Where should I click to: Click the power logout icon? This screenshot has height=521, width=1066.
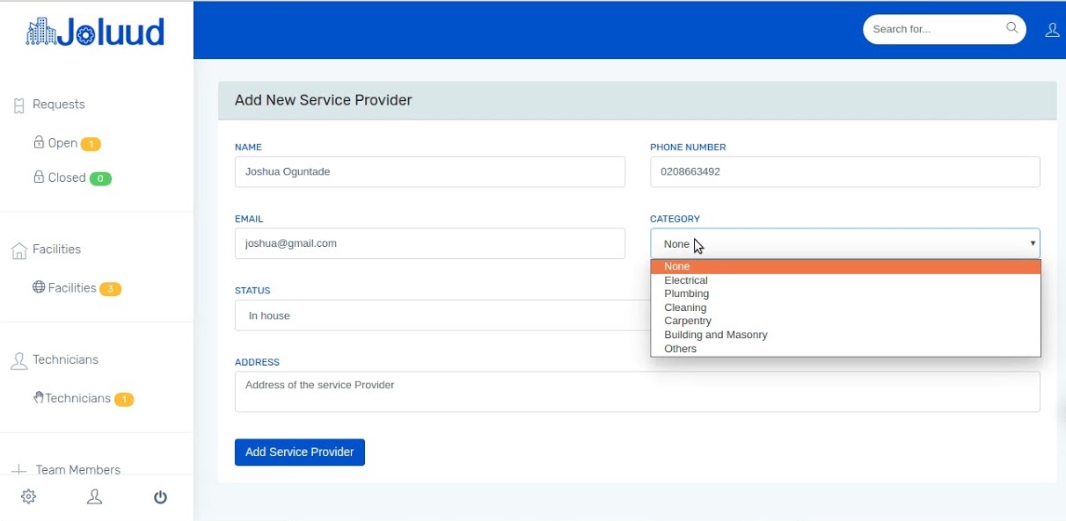(160, 497)
